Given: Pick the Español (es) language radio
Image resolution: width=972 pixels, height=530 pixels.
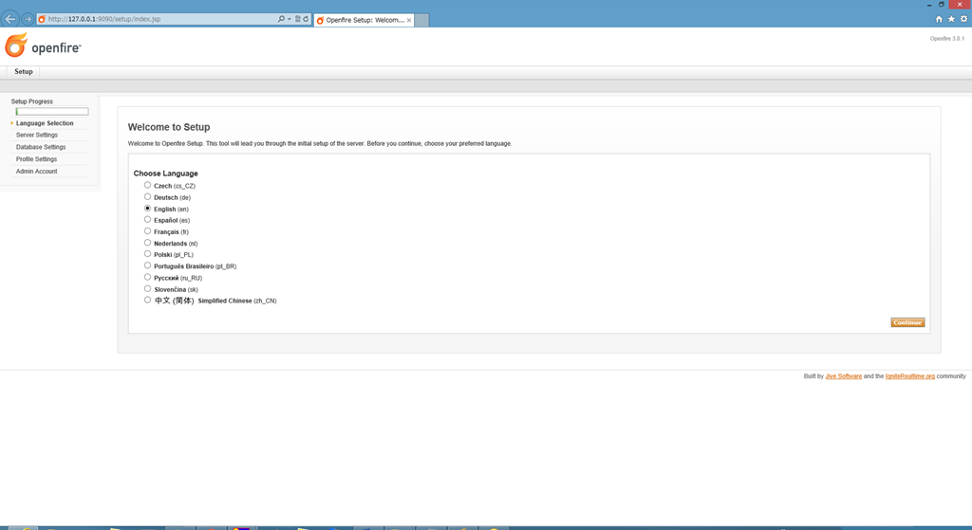Looking at the screenshot, I should click(x=148, y=219).
